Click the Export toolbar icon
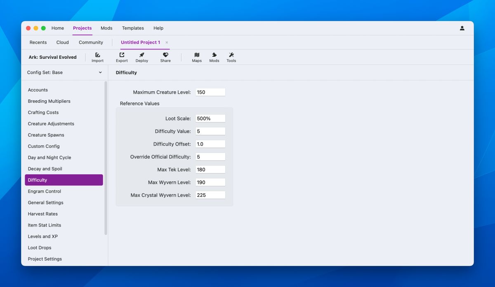Viewport: 495px width, 287px height. 122,57
